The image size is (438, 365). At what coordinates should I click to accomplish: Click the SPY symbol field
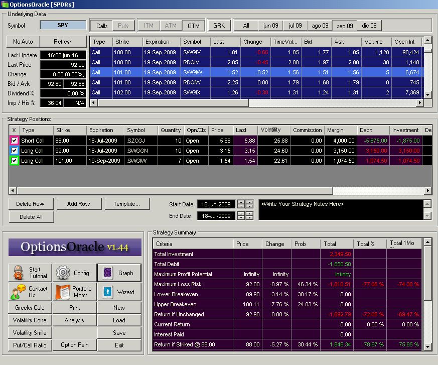(63, 25)
